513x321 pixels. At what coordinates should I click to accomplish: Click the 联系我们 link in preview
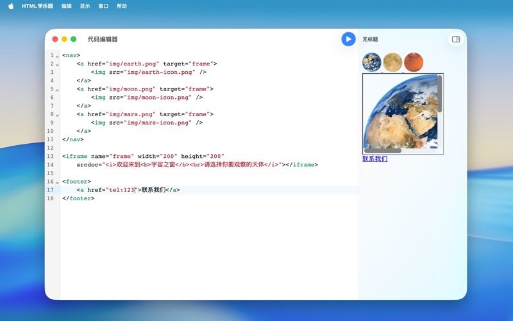(x=374, y=159)
